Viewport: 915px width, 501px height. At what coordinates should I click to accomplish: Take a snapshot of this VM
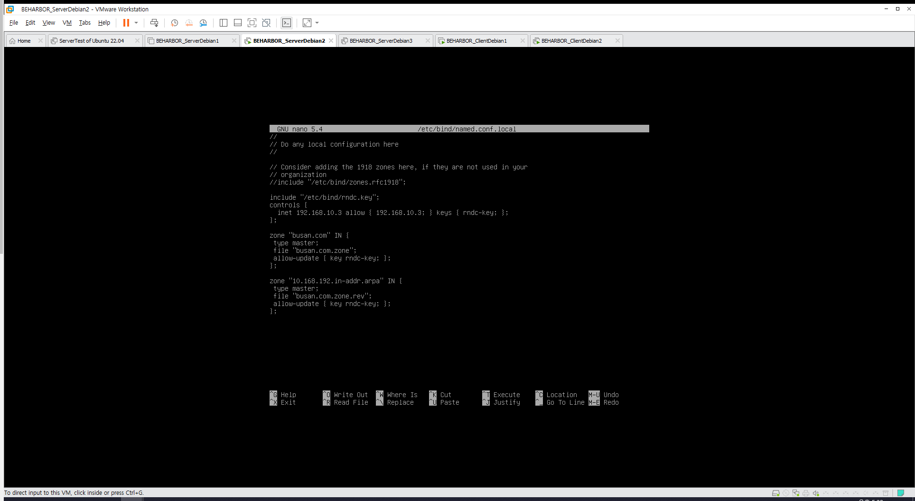174,23
